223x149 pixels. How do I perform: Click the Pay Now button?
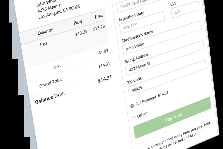pyautogui.click(x=173, y=118)
